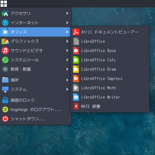Image resolution: width=155 pixels, height=155 pixels.
Task: Open the LibreOffice Writer icon
Action: 76,97
